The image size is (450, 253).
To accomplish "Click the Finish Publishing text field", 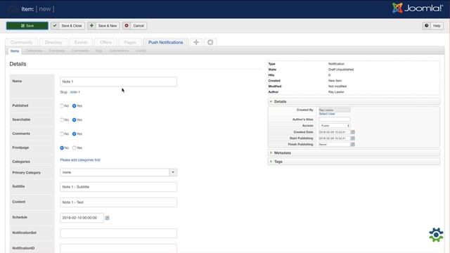I will click(335, 144).
